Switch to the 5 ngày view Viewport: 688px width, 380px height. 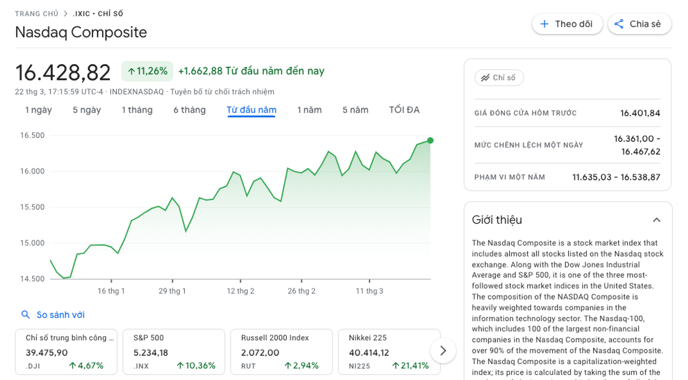[x=87, y=110]
